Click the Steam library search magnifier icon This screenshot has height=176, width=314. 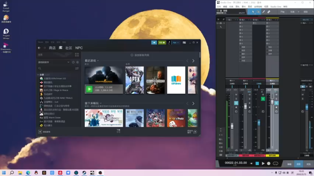pyautogui.click(x=40, y=68)
